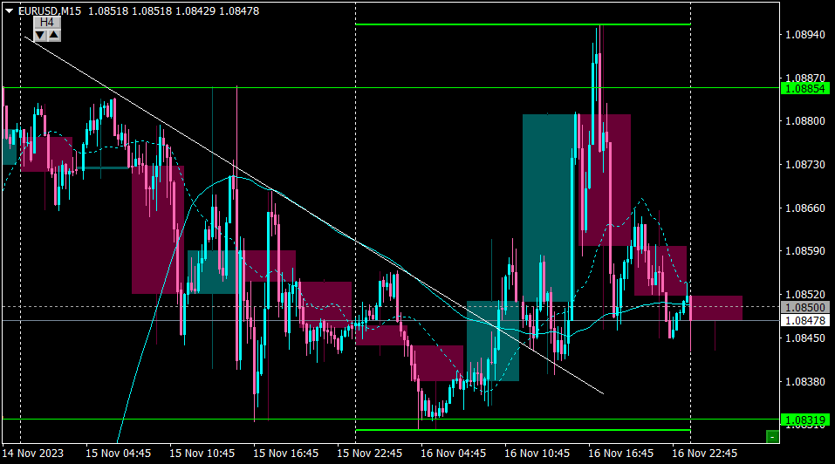Click the 1.08730 price scale value
Image resolution: width=835 pixels, height=464 pixels.
click(x=805, y=165)
